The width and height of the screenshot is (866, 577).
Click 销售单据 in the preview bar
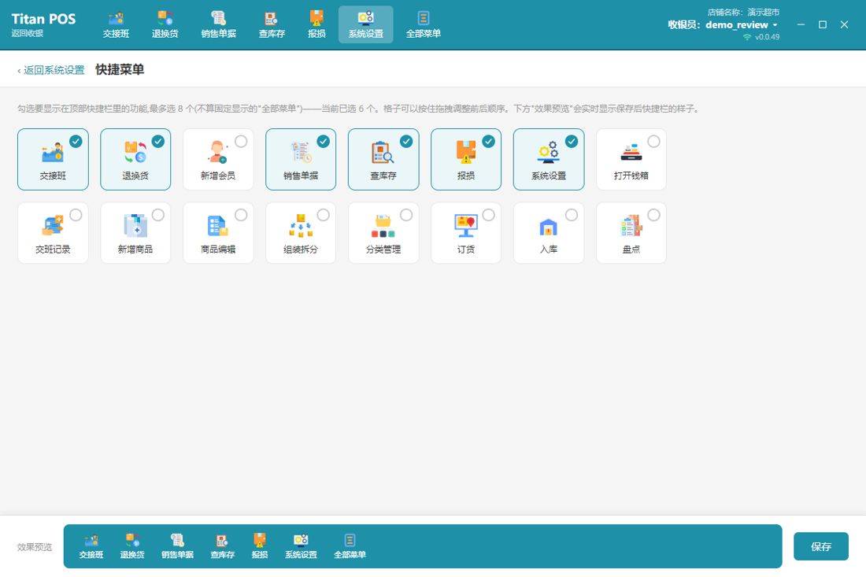click(177, 546)
